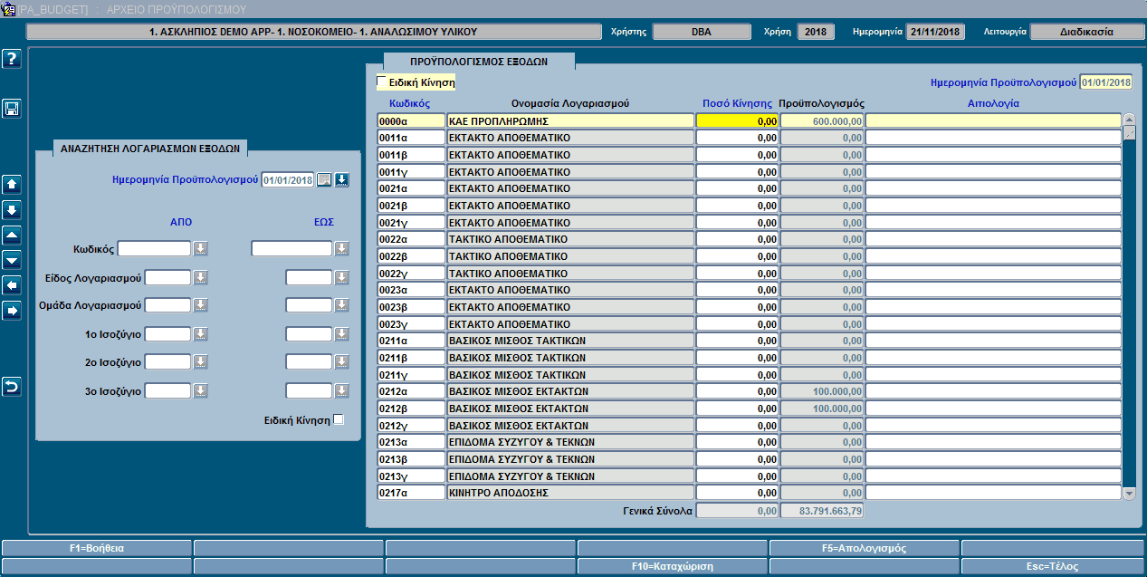Click the down triangle next-record icon

(12, 260)
